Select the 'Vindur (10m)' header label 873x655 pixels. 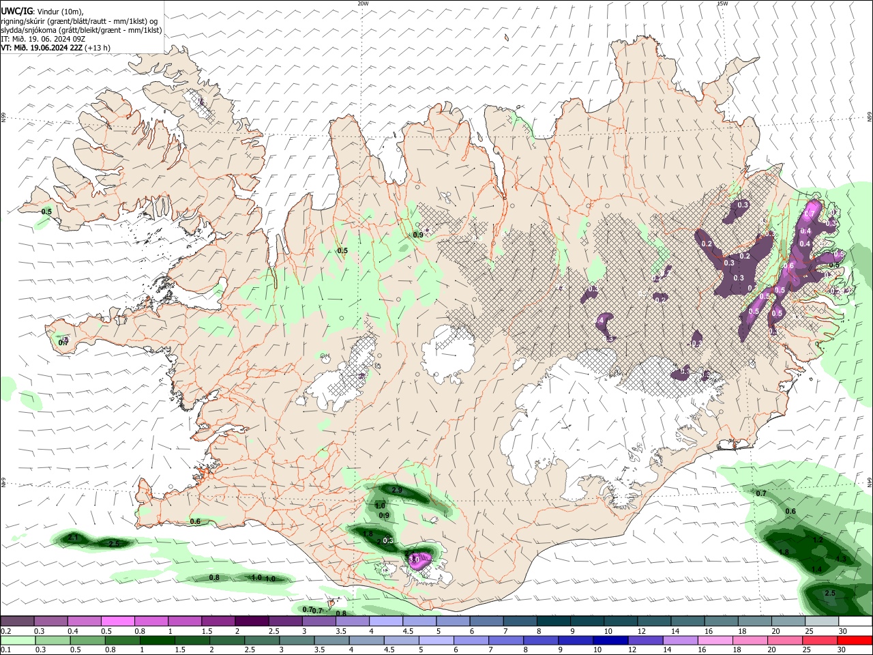pos(59,11)
